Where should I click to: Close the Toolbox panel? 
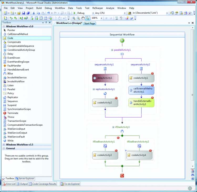(x=50, y=23)
